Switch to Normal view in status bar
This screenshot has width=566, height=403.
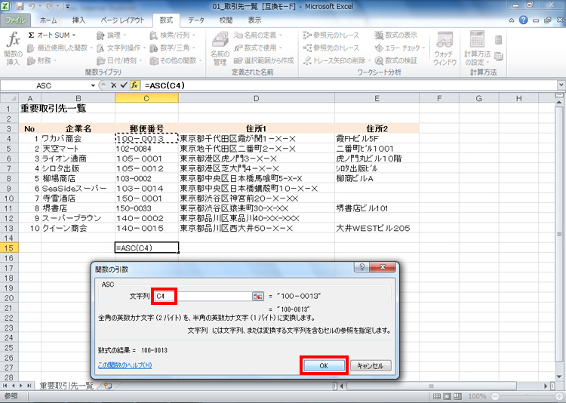tap(436, 396)
